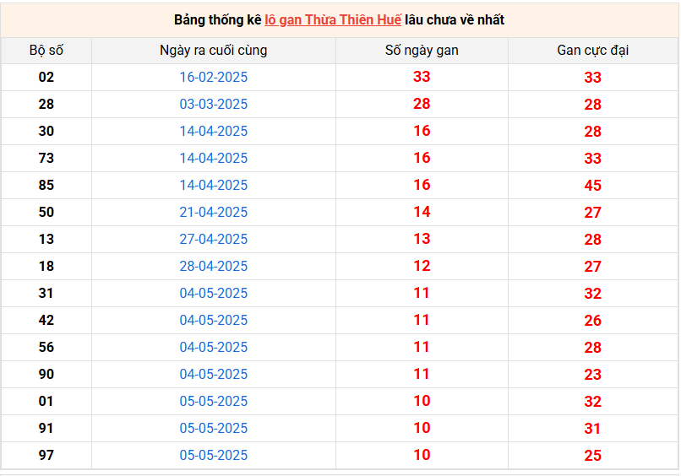Select date 04-05-2025 in row 42

tap(213, 320)
